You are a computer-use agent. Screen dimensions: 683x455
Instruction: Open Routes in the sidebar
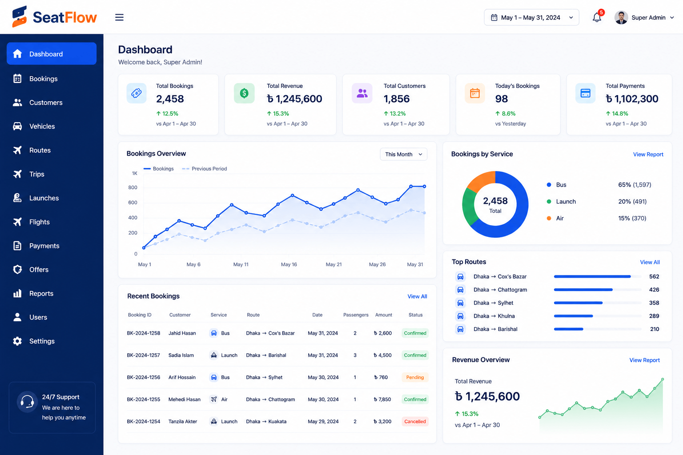point(52,150)
